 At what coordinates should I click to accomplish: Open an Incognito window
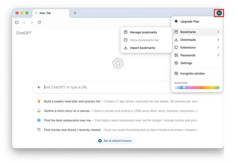pyautogui.click(x=197, y=73)
